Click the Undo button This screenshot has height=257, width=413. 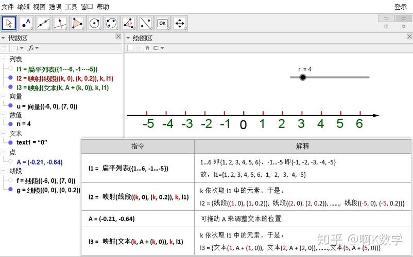pos(386,19)
